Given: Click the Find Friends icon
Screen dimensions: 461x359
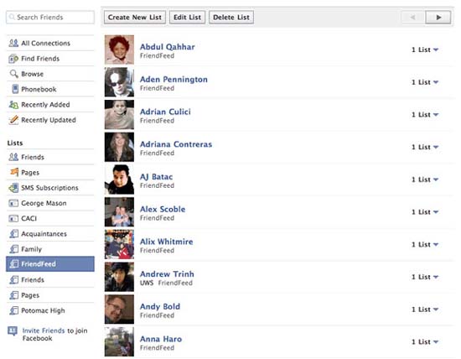Looking at the screenshot, I should tap(13, 59).
